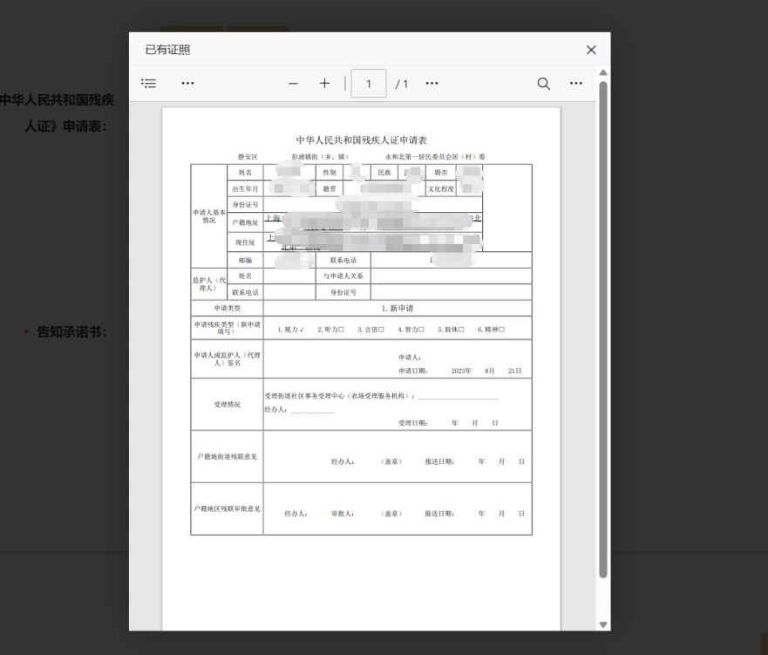The height and width of the screenshot is (655, 768).
Task: Click the scroll down arrow of the viewer
Action: [603, 624]
